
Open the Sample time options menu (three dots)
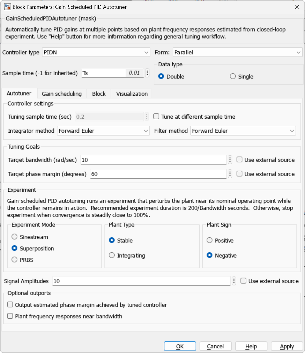tap(147, 73)
